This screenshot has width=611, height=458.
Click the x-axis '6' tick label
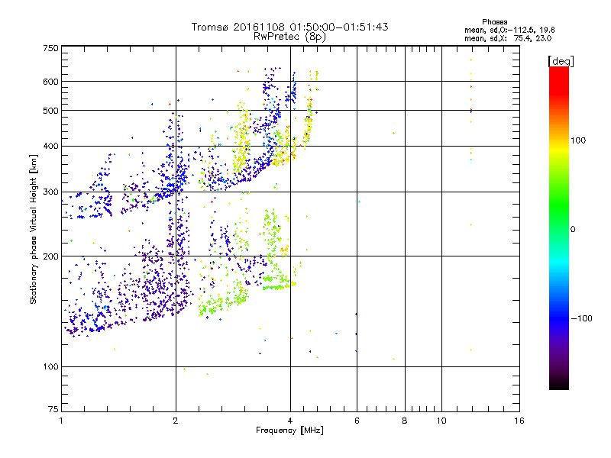pyautogui.click(x=357, y=421)
